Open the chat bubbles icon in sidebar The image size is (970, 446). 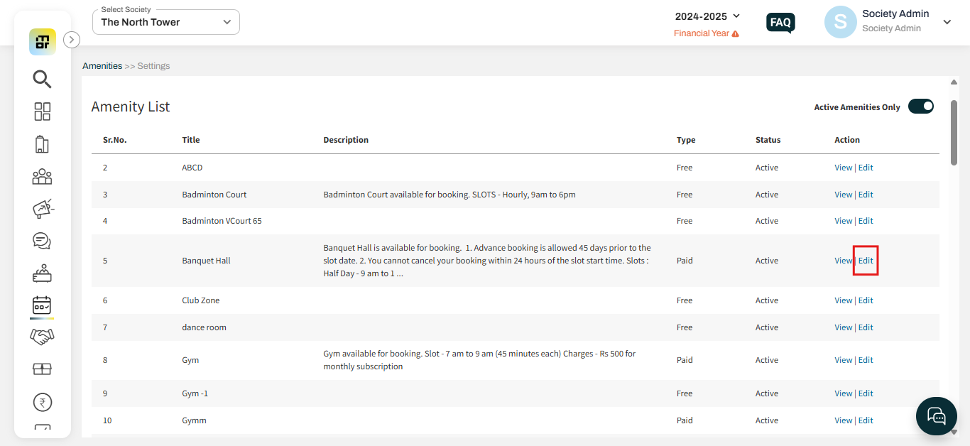(43, 241)
